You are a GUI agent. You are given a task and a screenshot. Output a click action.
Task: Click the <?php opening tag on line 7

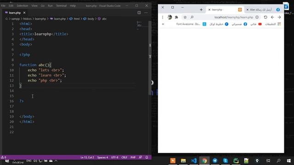tap(24, 55)
